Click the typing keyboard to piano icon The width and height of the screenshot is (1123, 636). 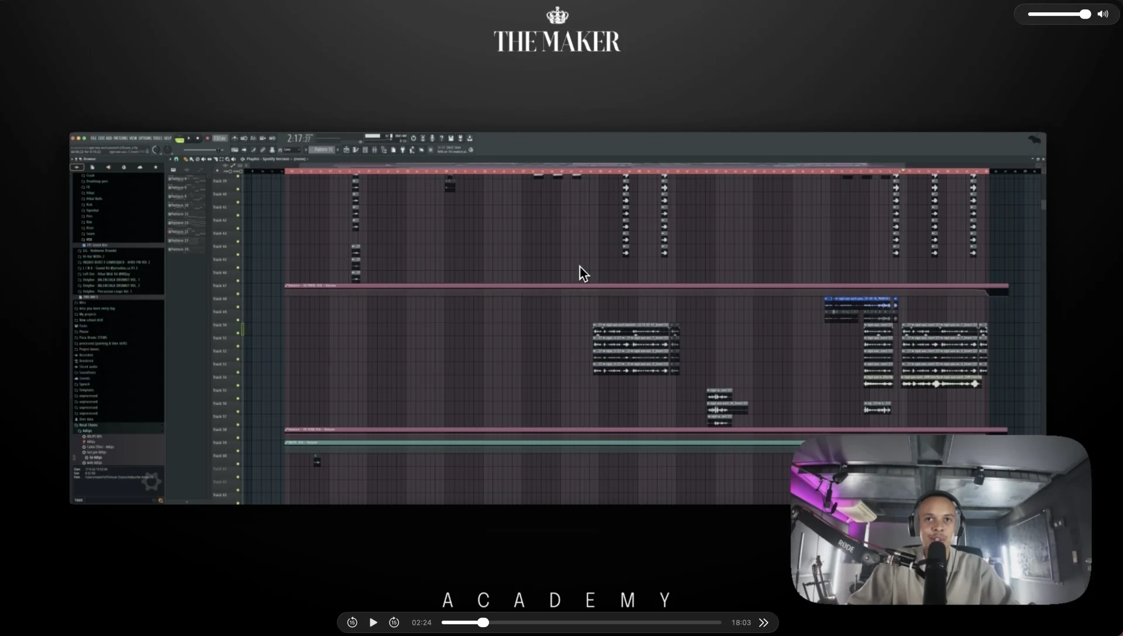tap(235, 150)
